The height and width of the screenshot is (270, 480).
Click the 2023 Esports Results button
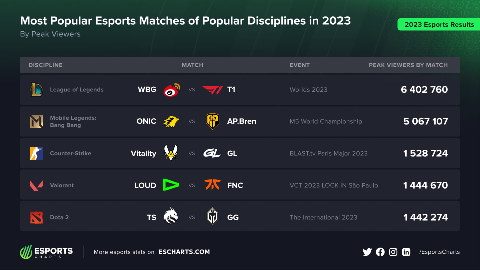[x=439, y=24]
